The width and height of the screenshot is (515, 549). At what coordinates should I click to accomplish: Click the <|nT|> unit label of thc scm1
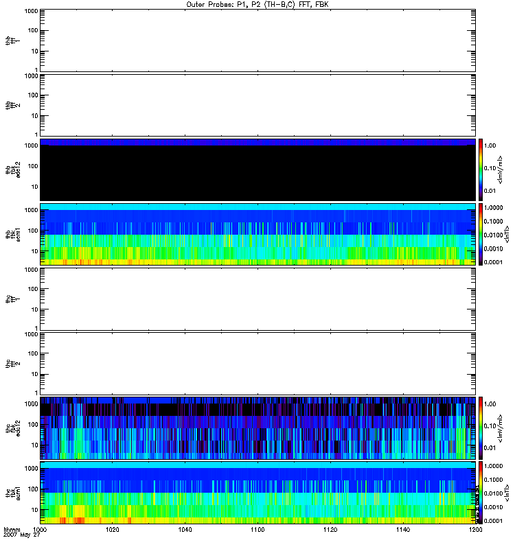(x=506, y=493)
